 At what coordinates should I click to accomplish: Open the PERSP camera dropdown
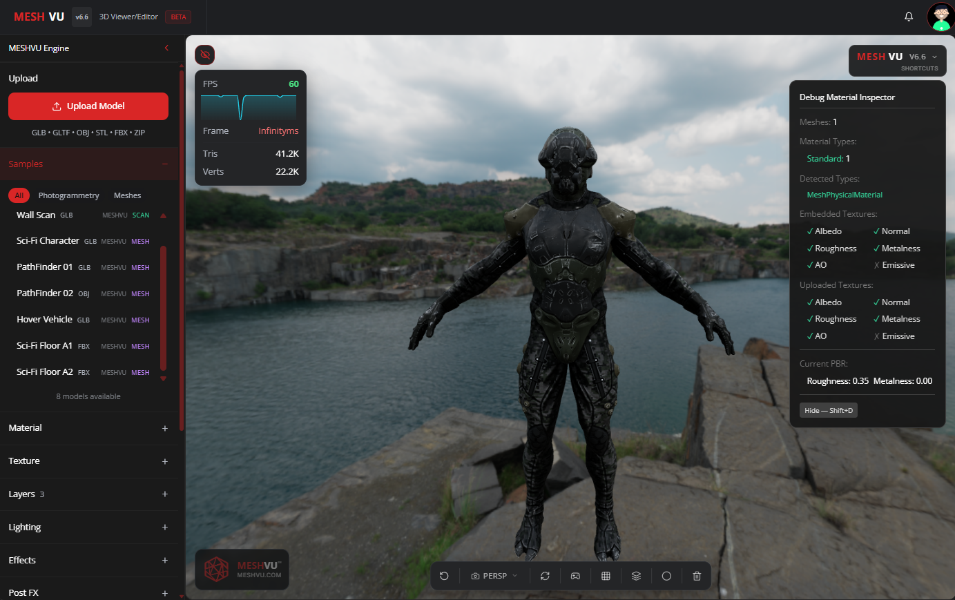click(x=493, y=575)
